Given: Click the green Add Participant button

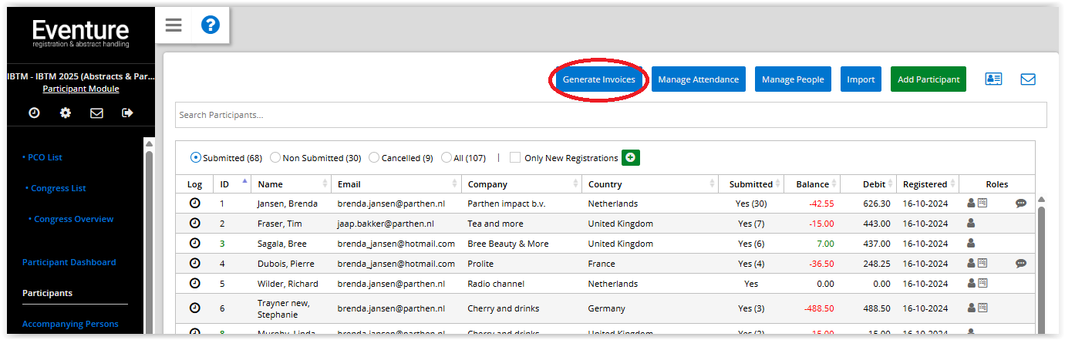Looking at the screenshot, I should (928, 79).
